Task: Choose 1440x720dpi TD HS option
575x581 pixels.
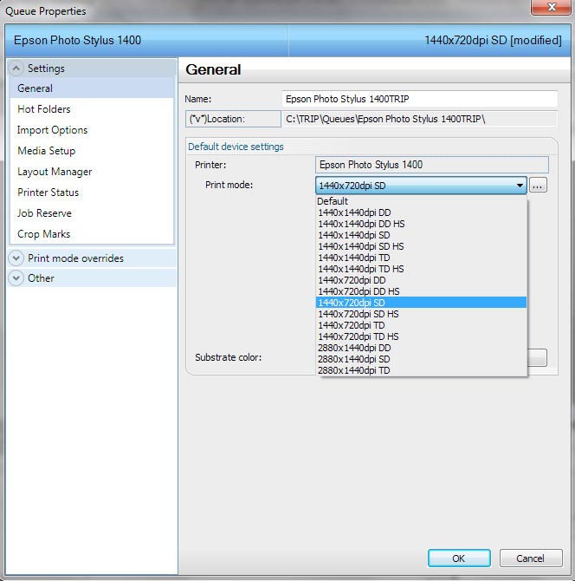Action: (359, 336)
